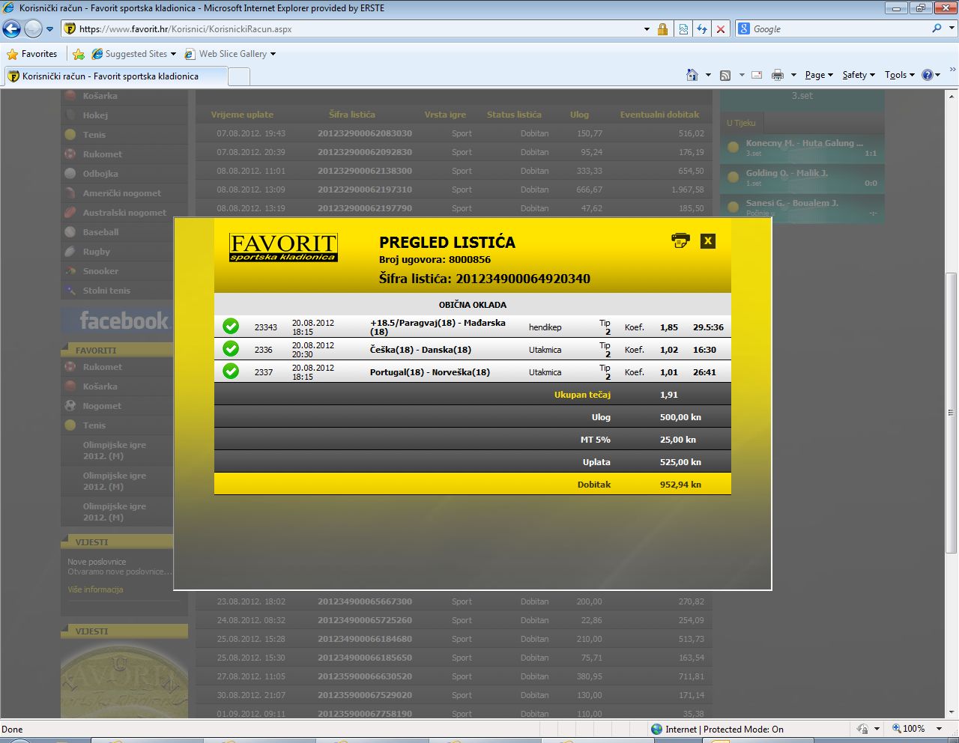Open Suggested Sites
Screen dimensions: 959x743
pos(133,54)
